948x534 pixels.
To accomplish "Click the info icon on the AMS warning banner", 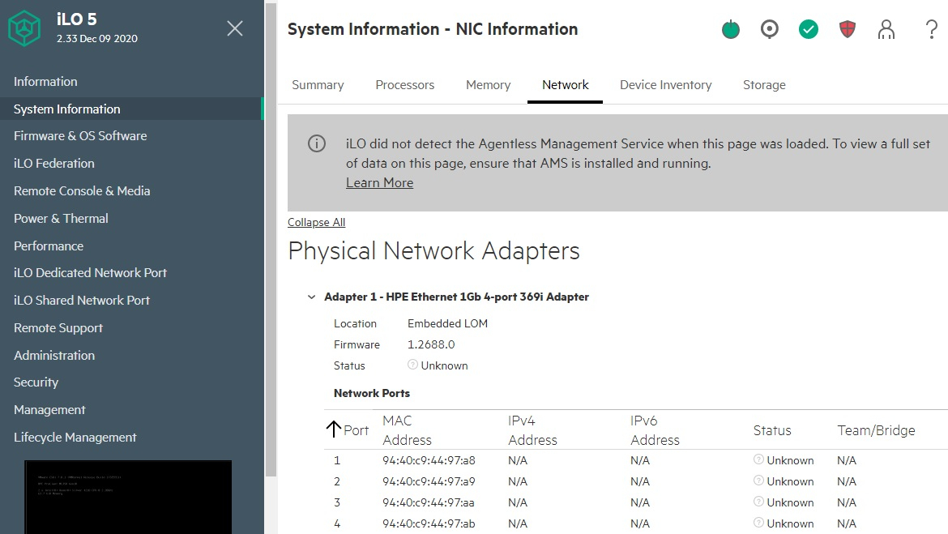I will (316, 143).
